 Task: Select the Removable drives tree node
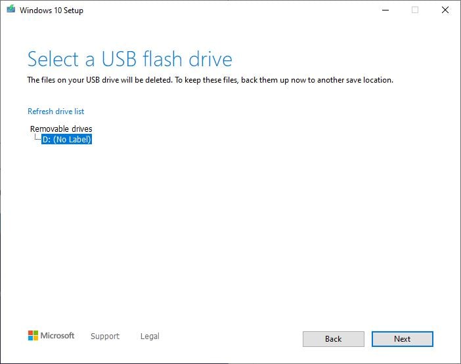point(61,129)
